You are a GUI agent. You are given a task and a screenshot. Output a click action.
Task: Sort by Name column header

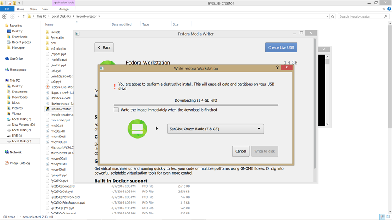coord(49,24)
